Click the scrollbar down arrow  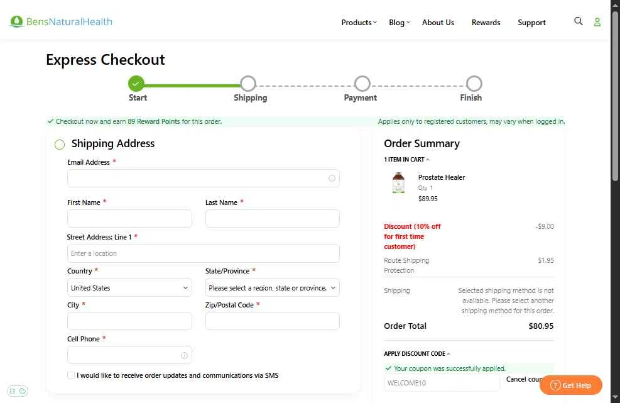coord(615,397)
